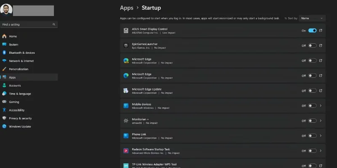
Task: Click the Radeon Software Startup Task icon
Action: tap(126, 151)
